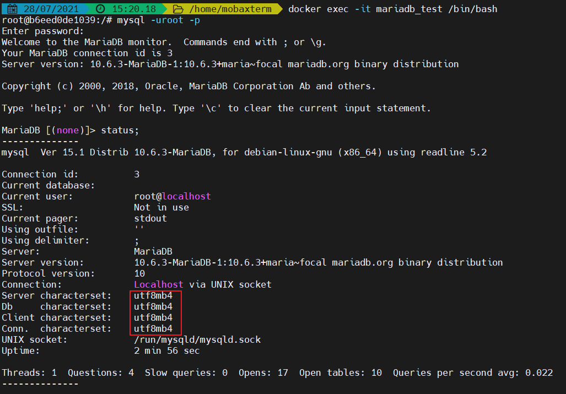566x394 pixels.
Task: Click the Conn. characterset utf8mb4 value
Action: coord(153,328)
